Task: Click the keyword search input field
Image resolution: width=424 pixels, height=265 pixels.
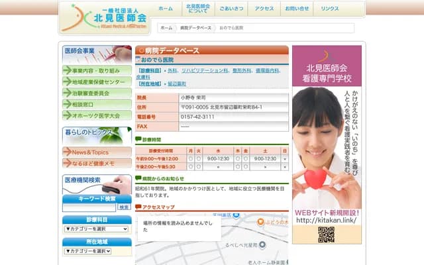Action: [89, 207]
